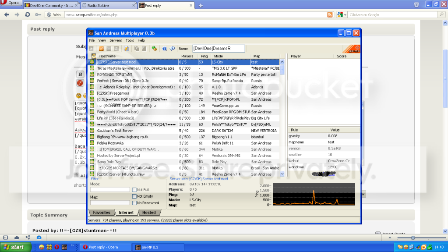Screen dimensions: 448x252
Task: Click Opera's reload page icon
Action: point(28,14)
